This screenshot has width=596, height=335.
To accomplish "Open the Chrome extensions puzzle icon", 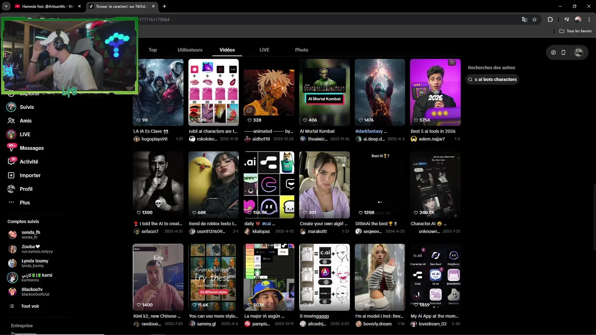I will (550, 20).
